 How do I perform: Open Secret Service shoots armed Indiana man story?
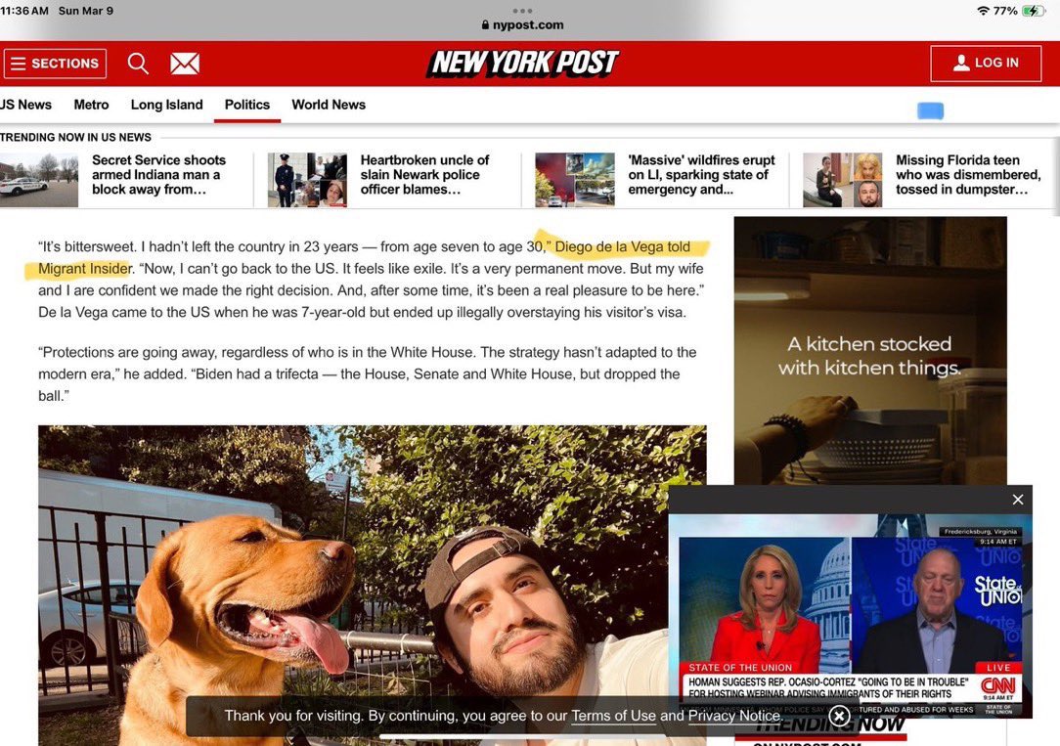point(158,174)
